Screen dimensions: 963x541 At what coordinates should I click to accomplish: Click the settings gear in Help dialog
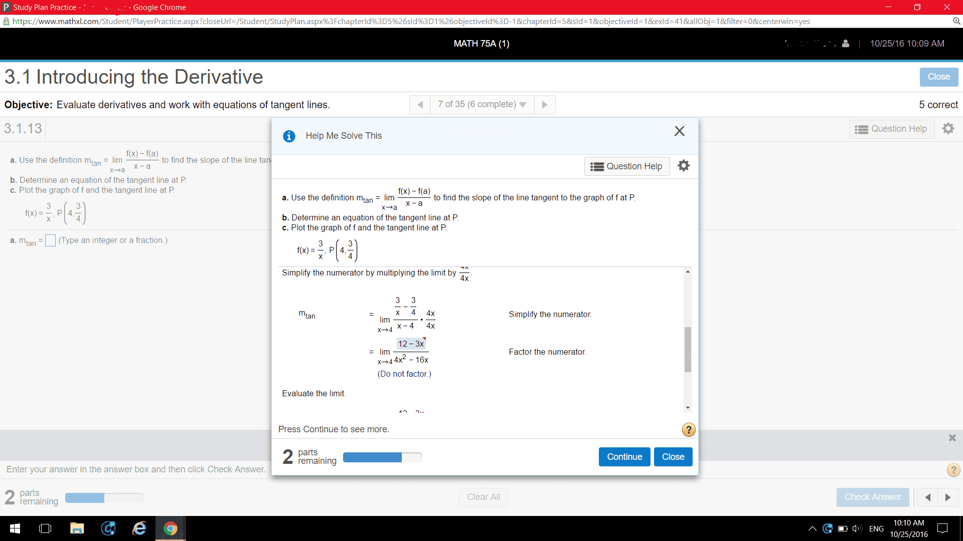[684, 166]
